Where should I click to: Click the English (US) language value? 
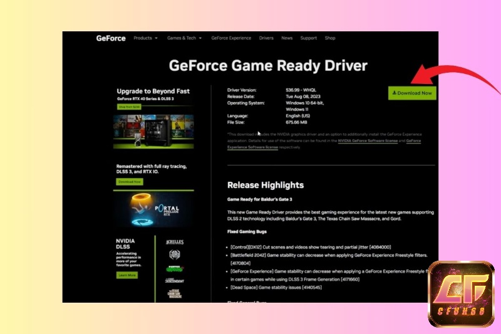[x=298, y=116]
